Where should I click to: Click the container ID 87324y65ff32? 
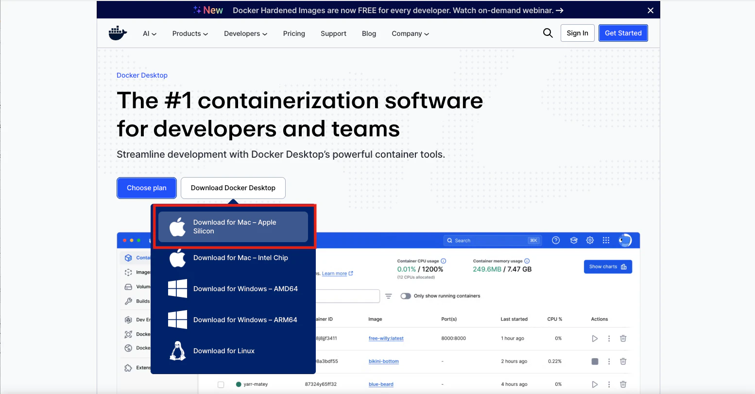pos(321,384)
